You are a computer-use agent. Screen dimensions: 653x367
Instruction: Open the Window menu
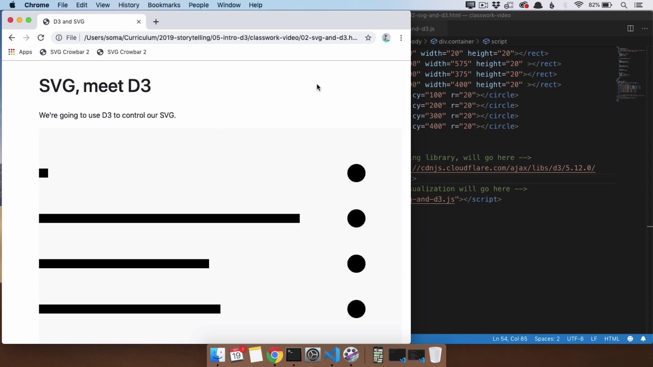(x=229, y=5)
